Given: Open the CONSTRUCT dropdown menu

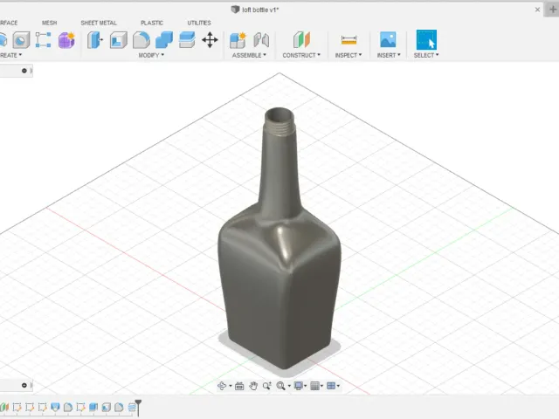Looking at the screenshot, I should tap(301, 55).
